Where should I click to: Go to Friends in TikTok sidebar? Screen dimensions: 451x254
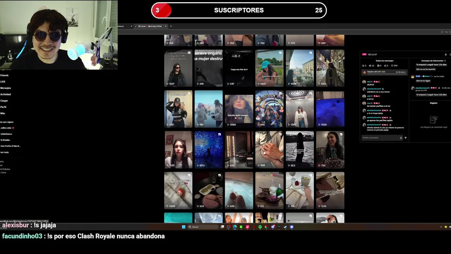point(4,75)
